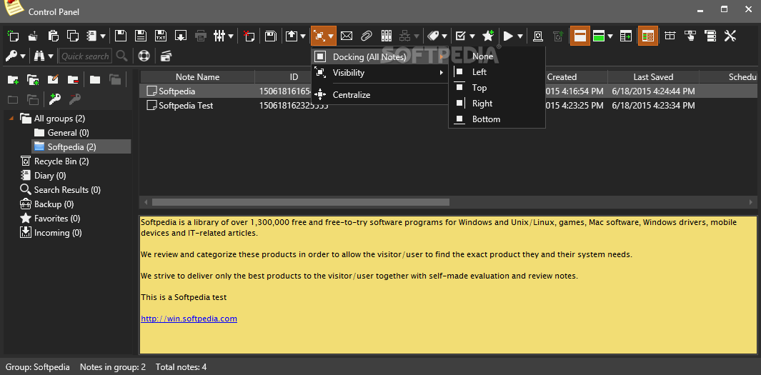The height and width of the screenshot is (375, 761).
Task: Select the Softpedia Test note row
Action: 449,105
